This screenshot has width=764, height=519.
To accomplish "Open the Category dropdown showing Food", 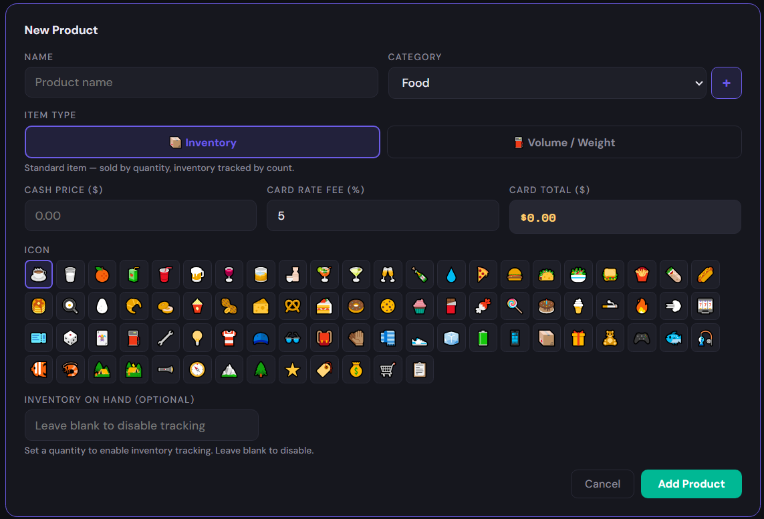I will tap(547, 83).
